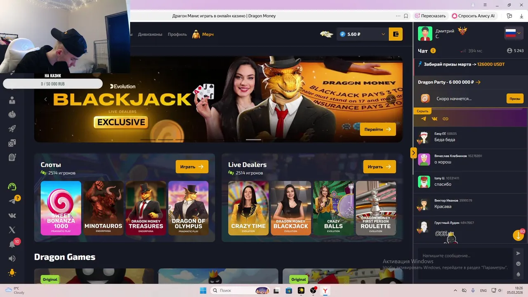Screen dimensions: 528x297
Task: Open First Person Roulette thumbnail
Action: tap(376, 208)
